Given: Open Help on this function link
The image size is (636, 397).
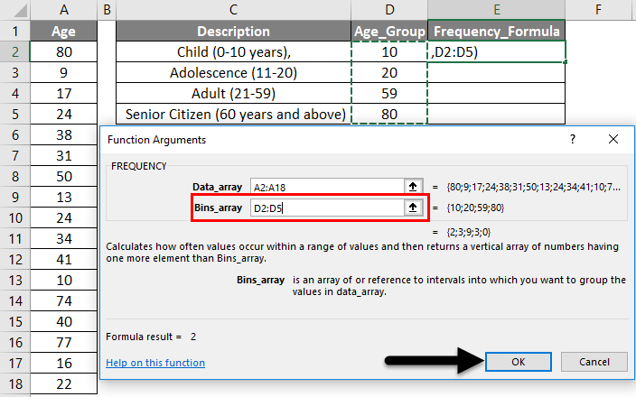Looking at the screenshot, I should [155, 363].
